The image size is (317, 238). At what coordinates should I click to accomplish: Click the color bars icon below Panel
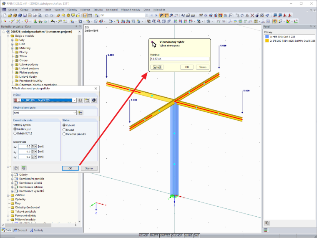[266, 230]
